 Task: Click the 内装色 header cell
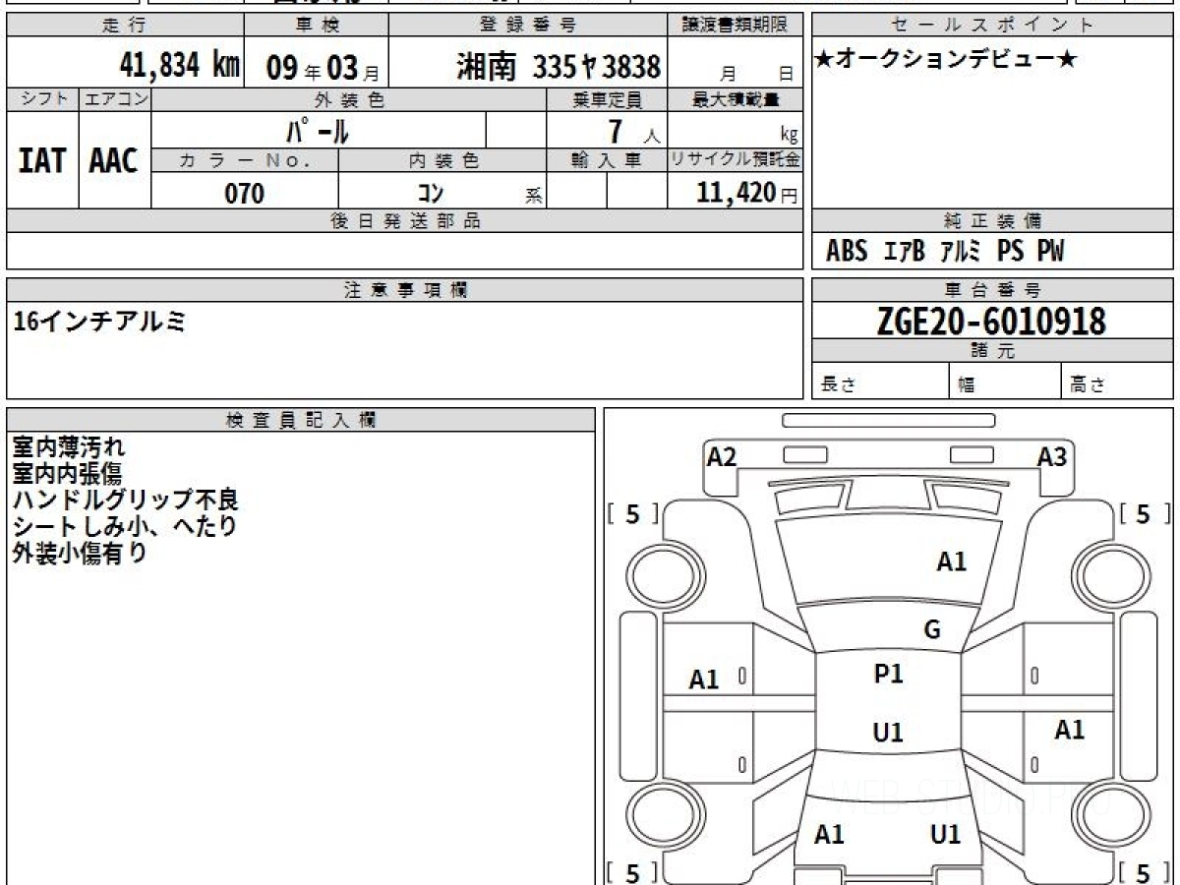click(x=442, y=160)
